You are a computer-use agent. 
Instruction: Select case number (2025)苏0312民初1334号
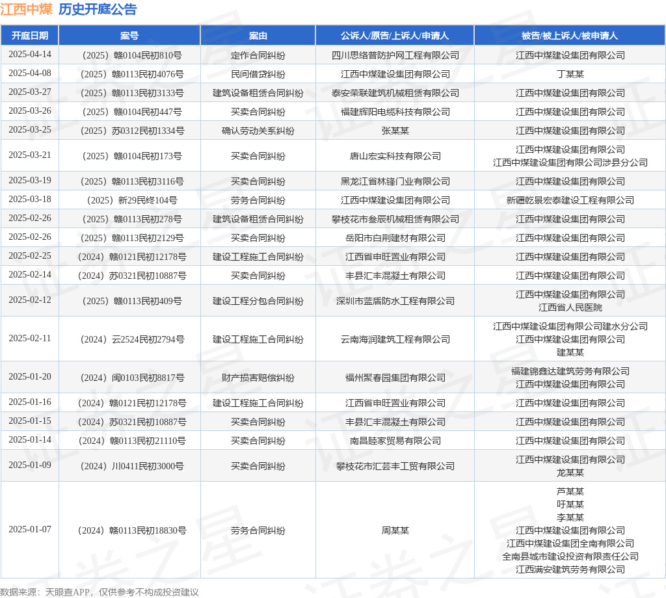coord(132,131)
